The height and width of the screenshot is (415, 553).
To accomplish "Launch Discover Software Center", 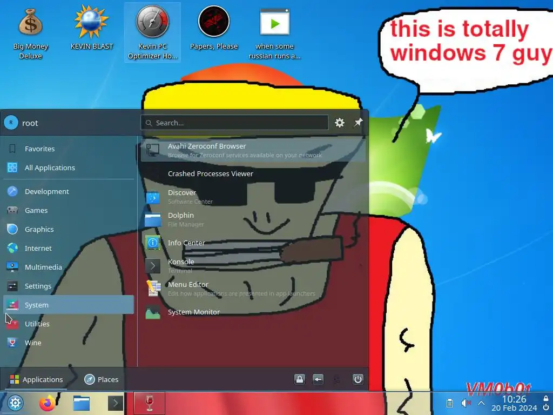I will tap(253, 197).
